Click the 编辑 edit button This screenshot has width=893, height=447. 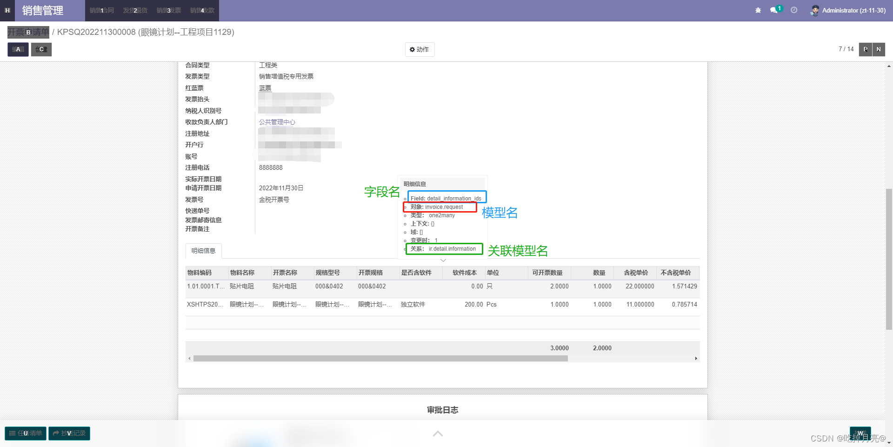point(17,49)
